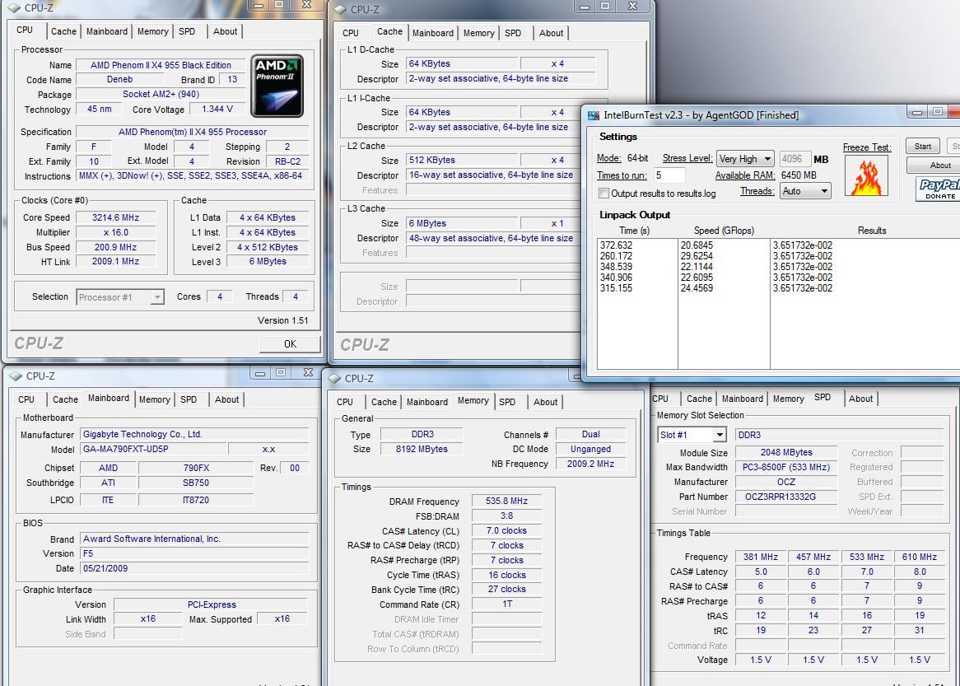Click the DRAM Frequency 535.8 MHz value

click(x=506, y=501)
